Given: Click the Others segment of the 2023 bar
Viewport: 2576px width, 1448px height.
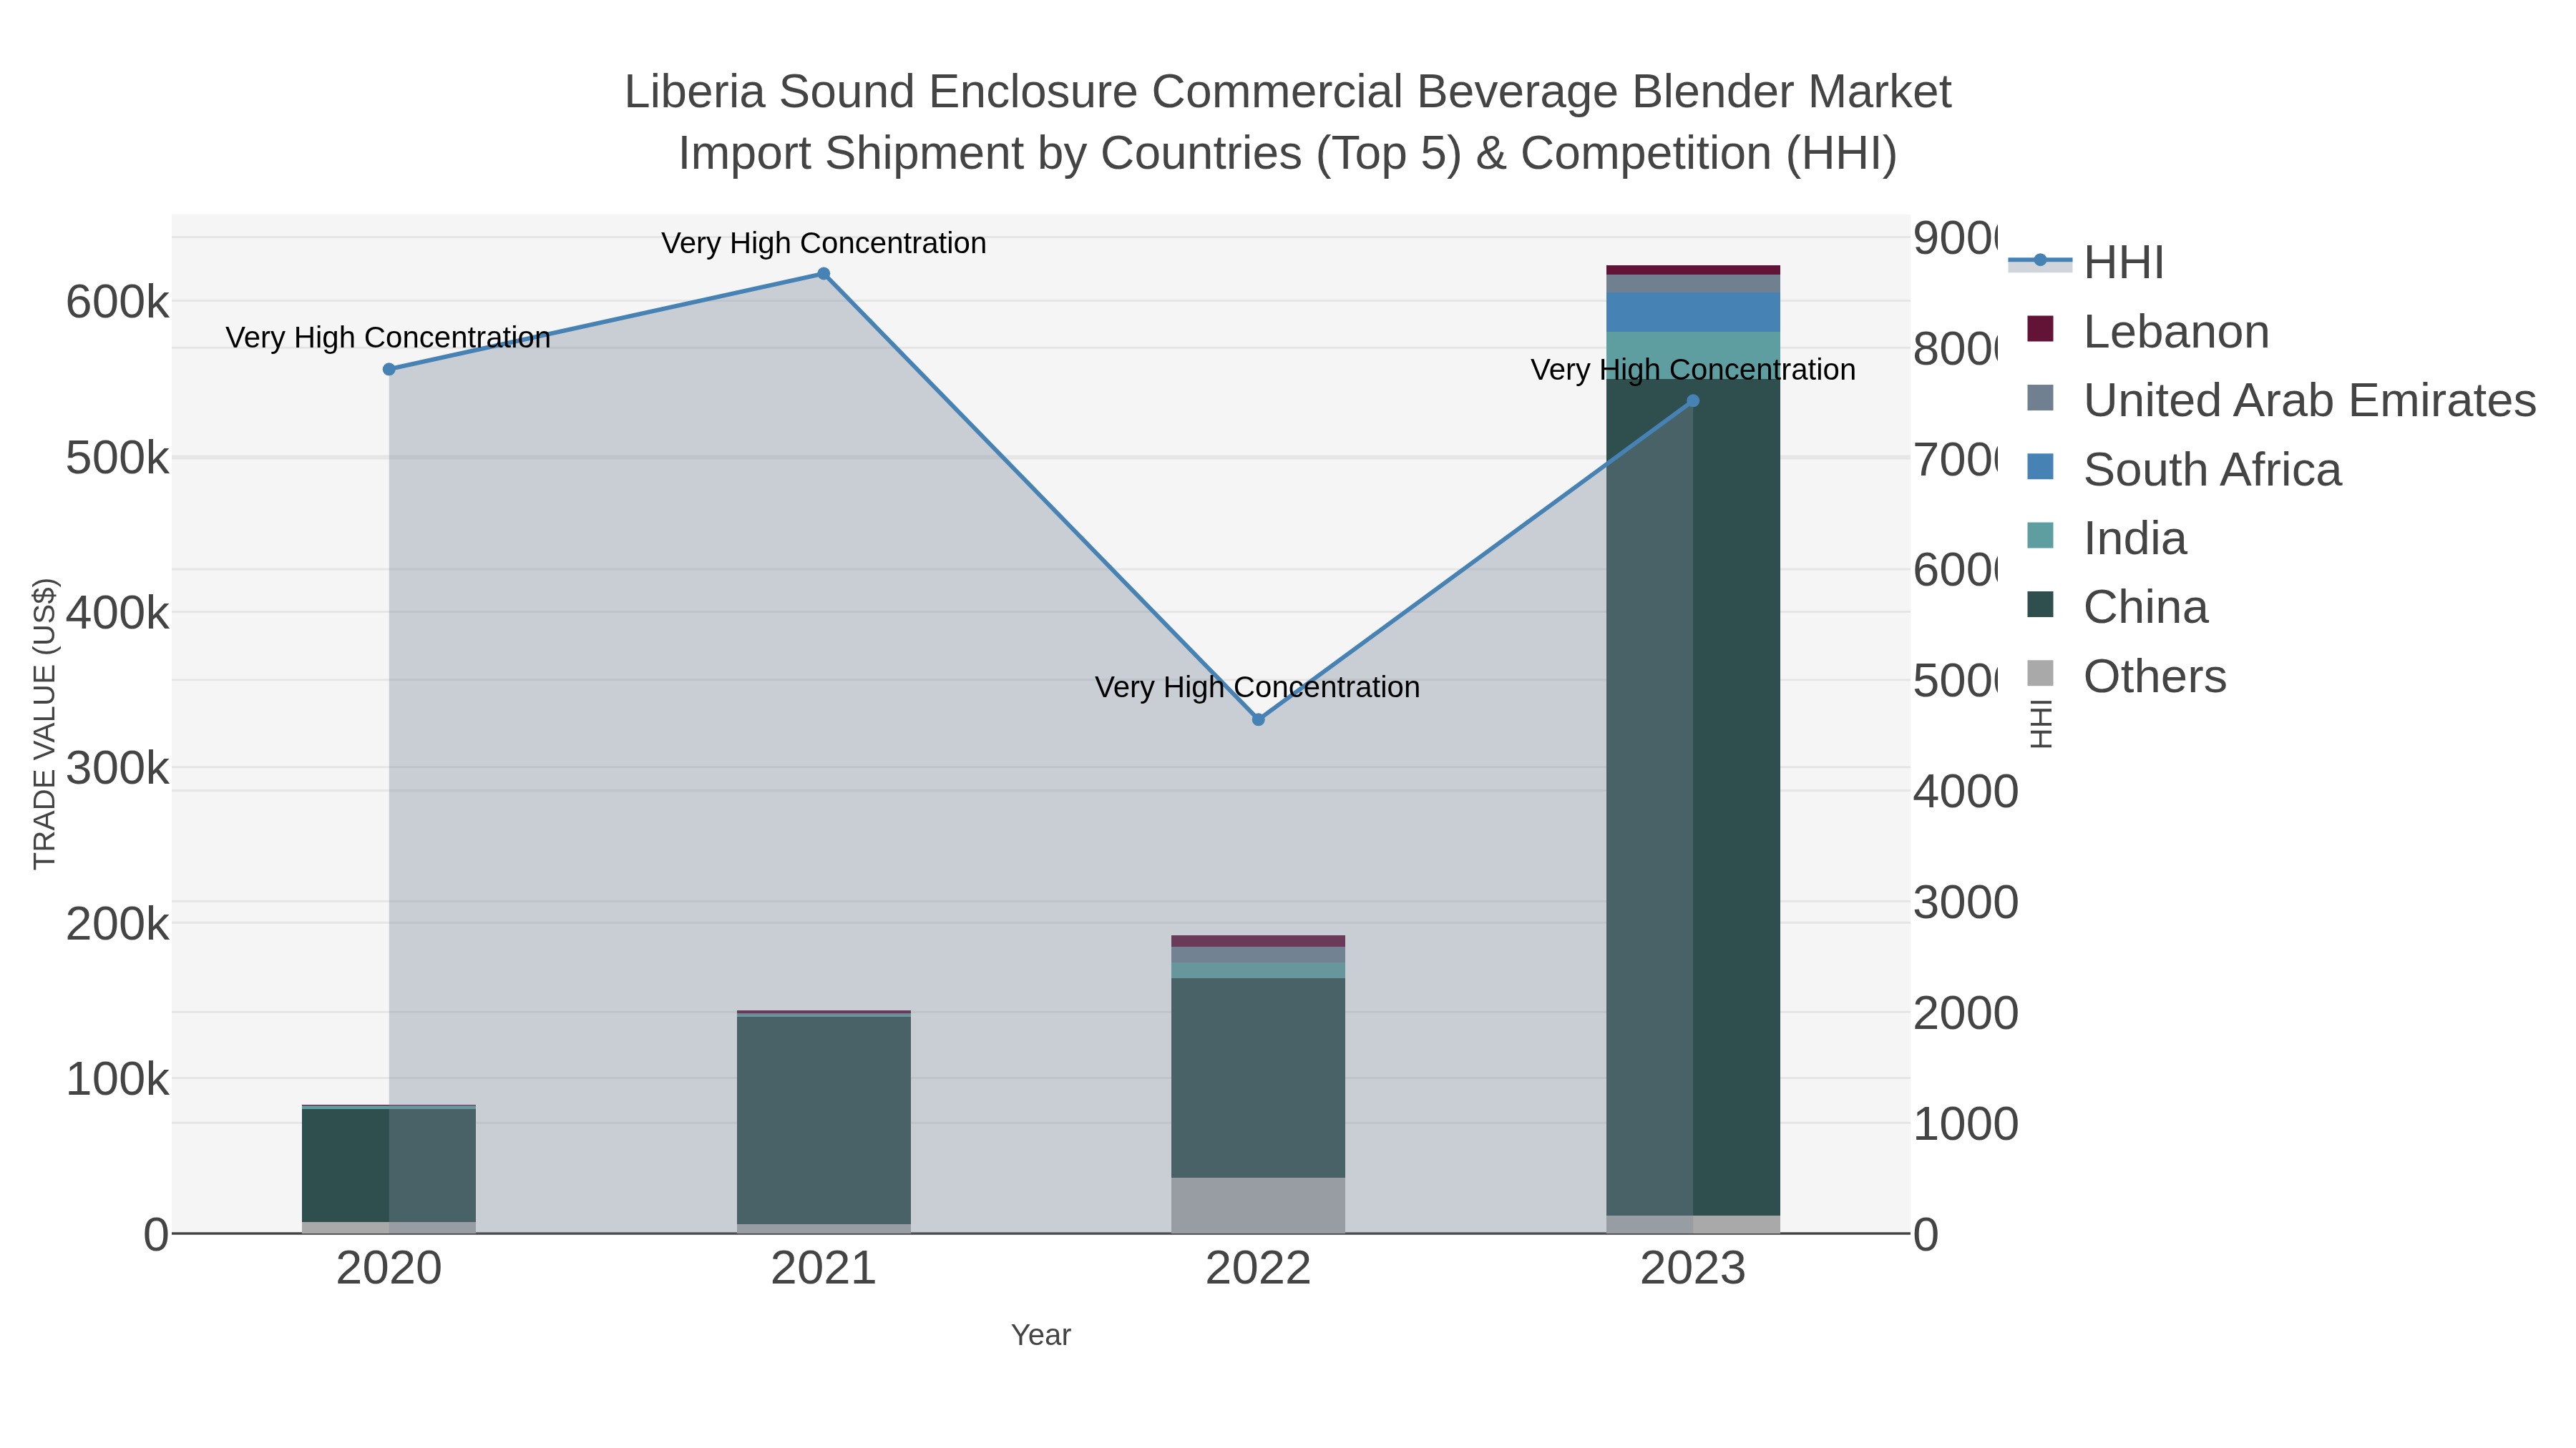Looking at the screenshot, I should point(1693,1224).
